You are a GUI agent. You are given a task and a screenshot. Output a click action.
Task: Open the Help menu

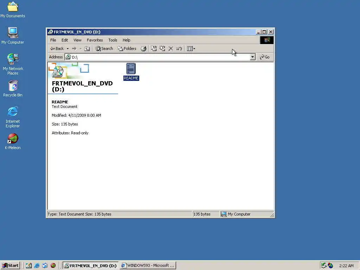tap(126, 40)
